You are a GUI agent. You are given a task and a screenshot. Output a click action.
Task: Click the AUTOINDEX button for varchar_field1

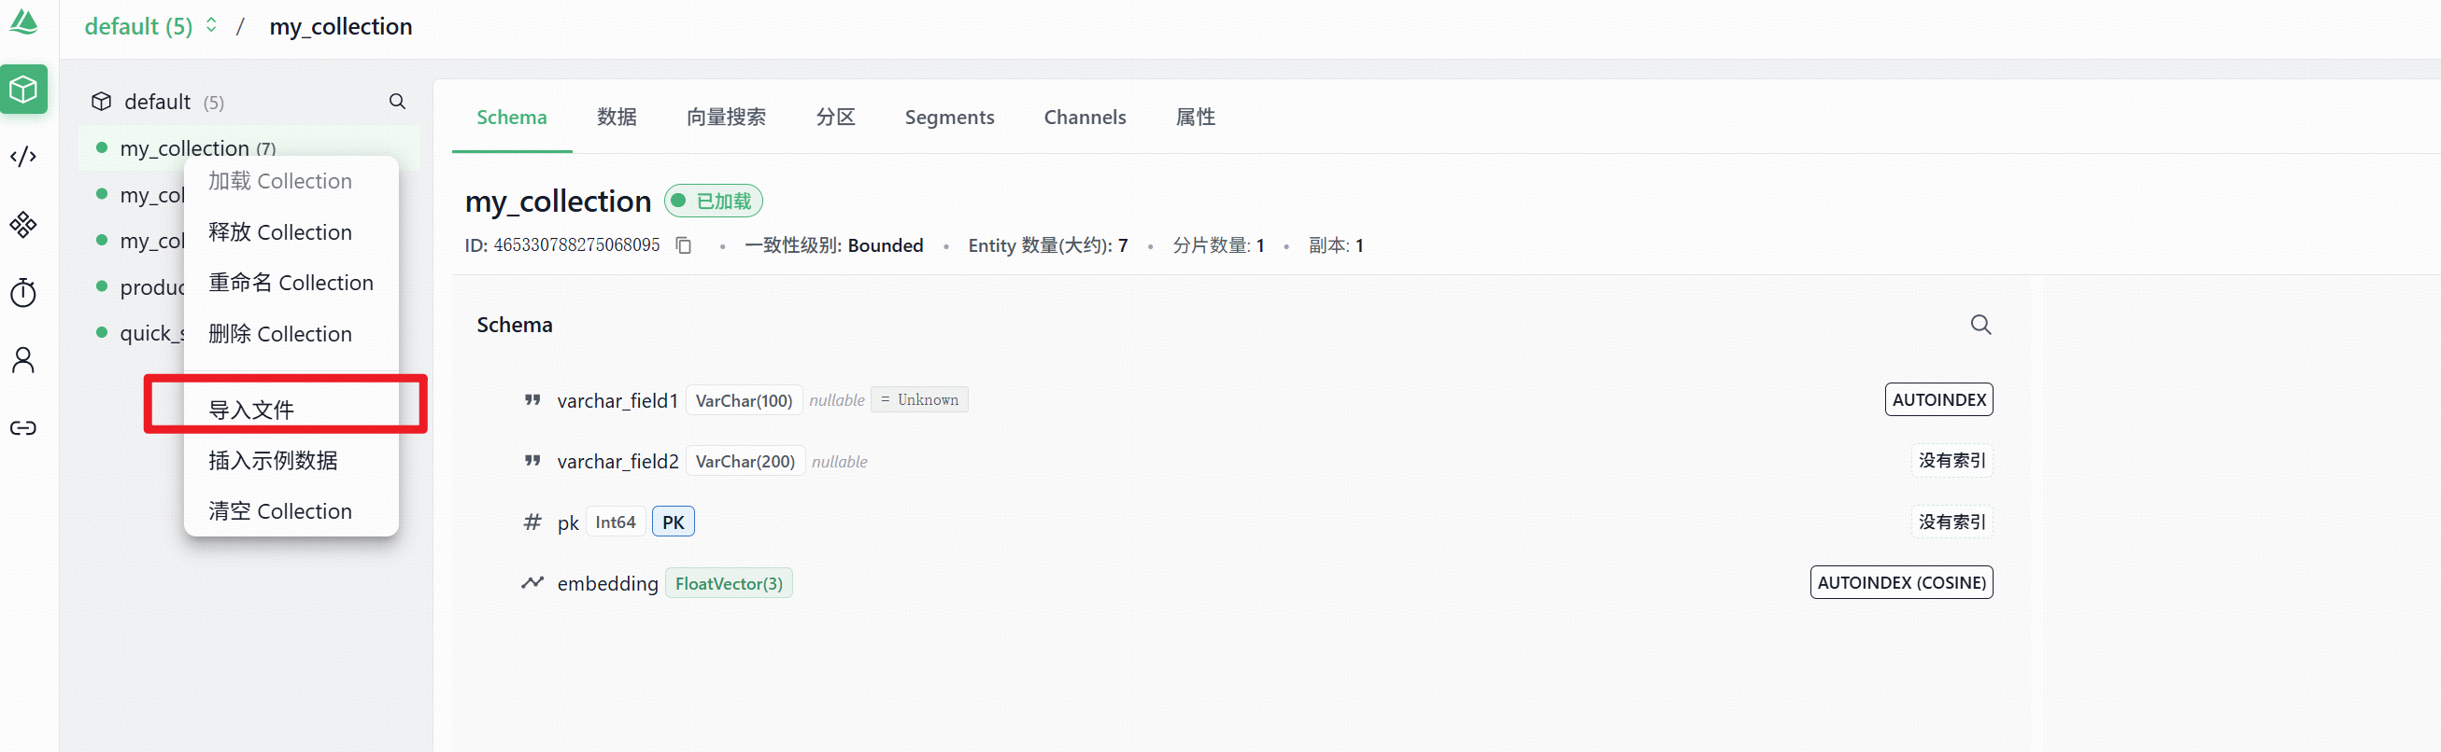(x=1938, y=399)
